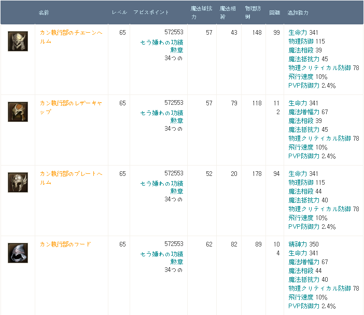The height and width of the screenshot is (315, 364).
Task: Click 物理防御 115 in チェーンヘルム row
Action: click(306, 42)
